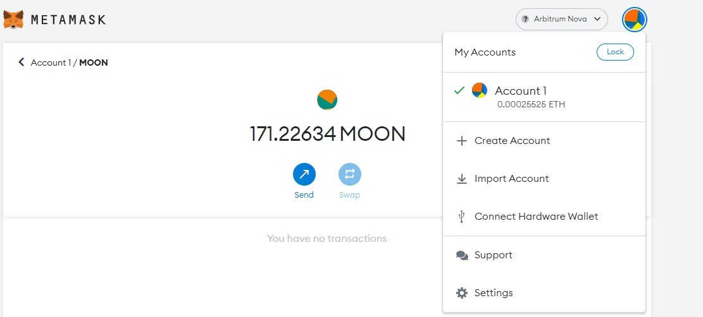Click the USB Hardware Wallet icon

pyautogui.click(x=461, y=217)
